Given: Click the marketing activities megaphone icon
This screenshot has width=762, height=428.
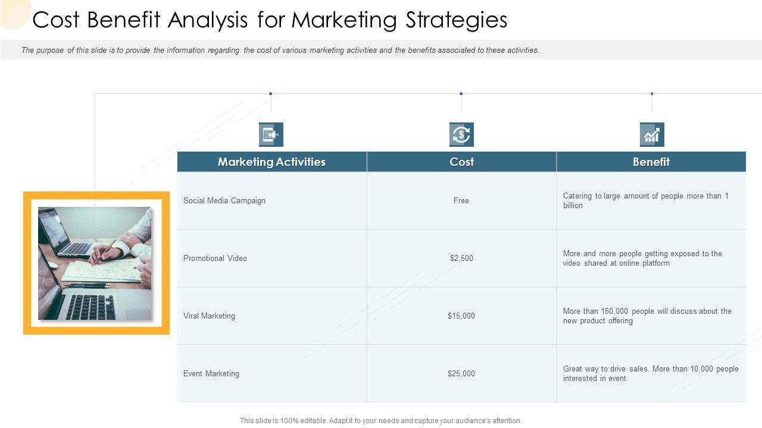Looking at the screenshot, I should pyautogui.click(x=271, y=135).
